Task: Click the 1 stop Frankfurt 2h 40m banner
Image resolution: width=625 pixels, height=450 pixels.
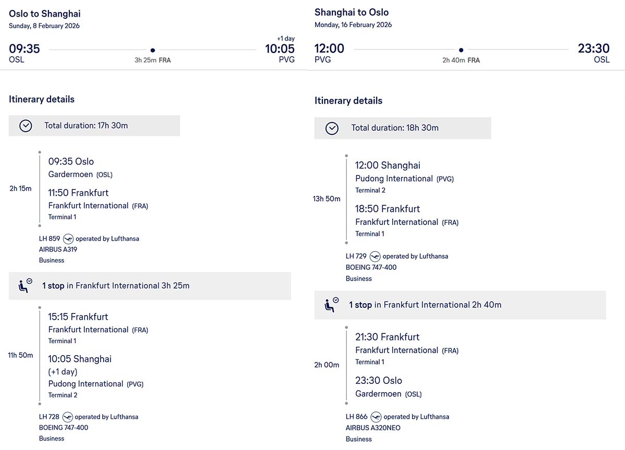Action: (460, 305)
